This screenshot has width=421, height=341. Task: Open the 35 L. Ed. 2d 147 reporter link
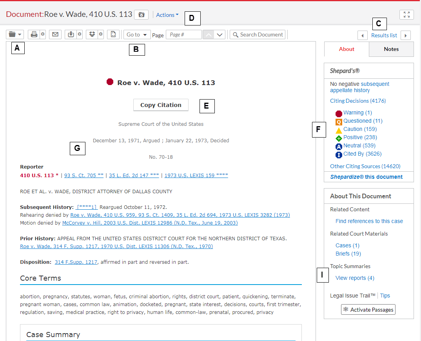click(134, 175)
